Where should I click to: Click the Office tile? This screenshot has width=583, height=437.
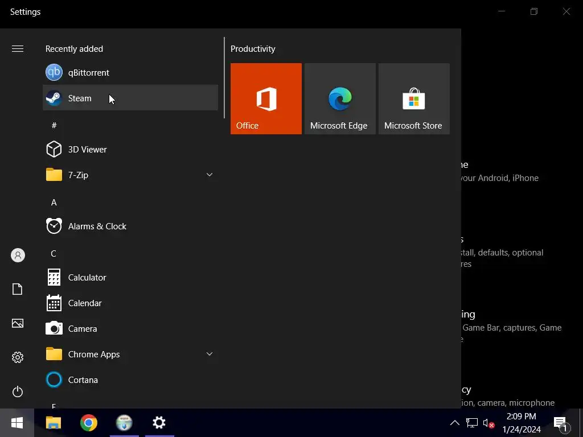[x=266, y=98]
